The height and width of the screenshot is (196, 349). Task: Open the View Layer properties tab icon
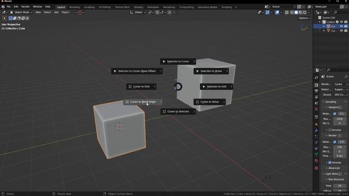(316, 97)
